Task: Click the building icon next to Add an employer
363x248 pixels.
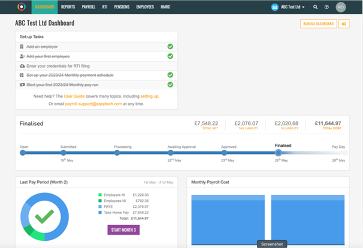Action: point(22,47)
